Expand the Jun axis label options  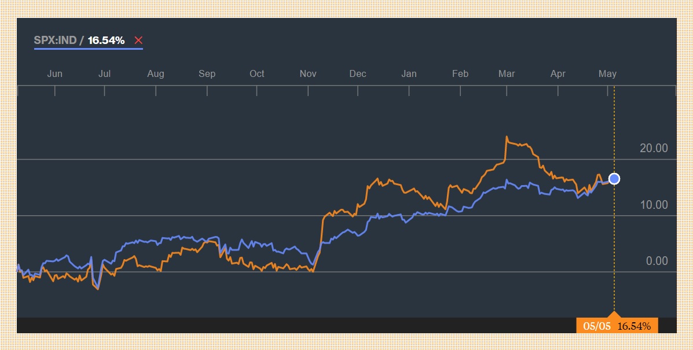(55, 73)
